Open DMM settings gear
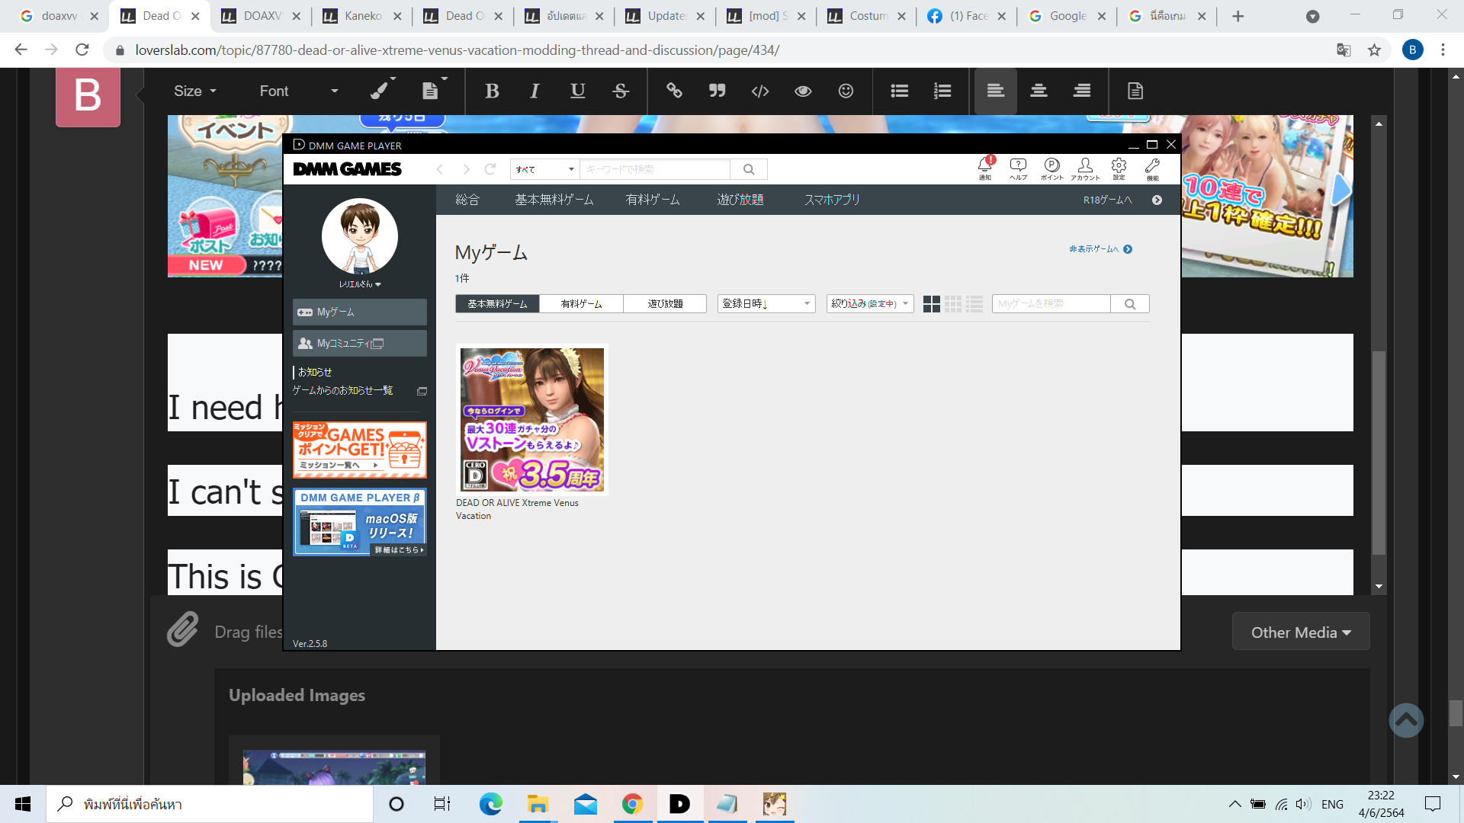The image size is (1464, 823). [x=1119, y=169]
